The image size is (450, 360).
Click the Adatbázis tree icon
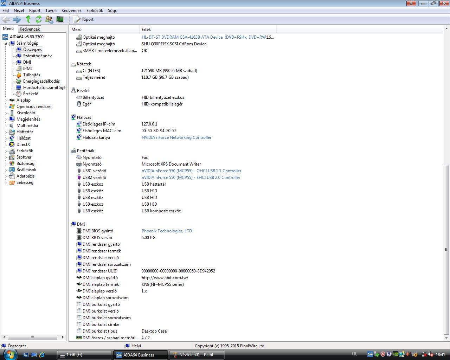coord(12,176)
